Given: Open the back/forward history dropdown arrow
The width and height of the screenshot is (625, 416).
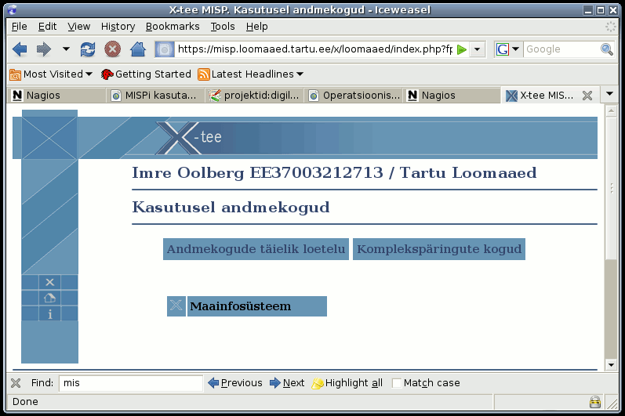Looking at the screenshot, I should (x=66, y=49).
